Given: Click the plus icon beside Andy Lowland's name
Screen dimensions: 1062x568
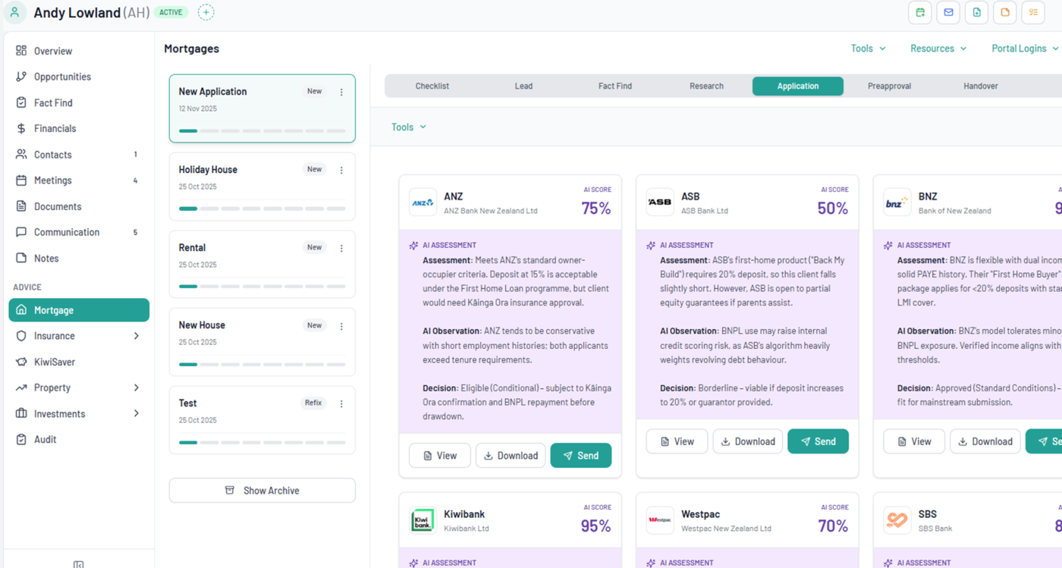Looking at the screenshot, I should click(x=206, y=12).
